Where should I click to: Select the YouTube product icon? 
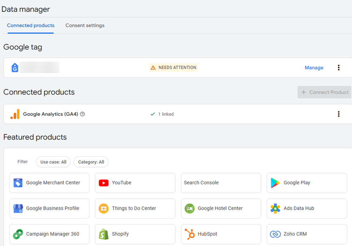(x=103, y=183)
